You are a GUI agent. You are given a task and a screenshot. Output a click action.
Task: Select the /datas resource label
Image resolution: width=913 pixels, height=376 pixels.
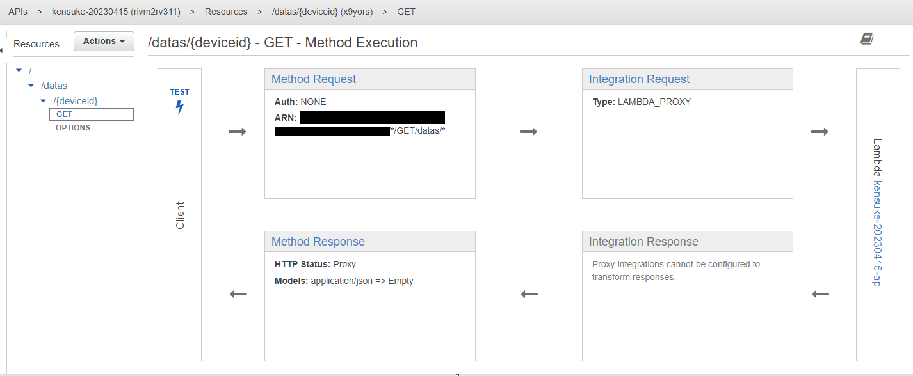[x=54, y=85]
